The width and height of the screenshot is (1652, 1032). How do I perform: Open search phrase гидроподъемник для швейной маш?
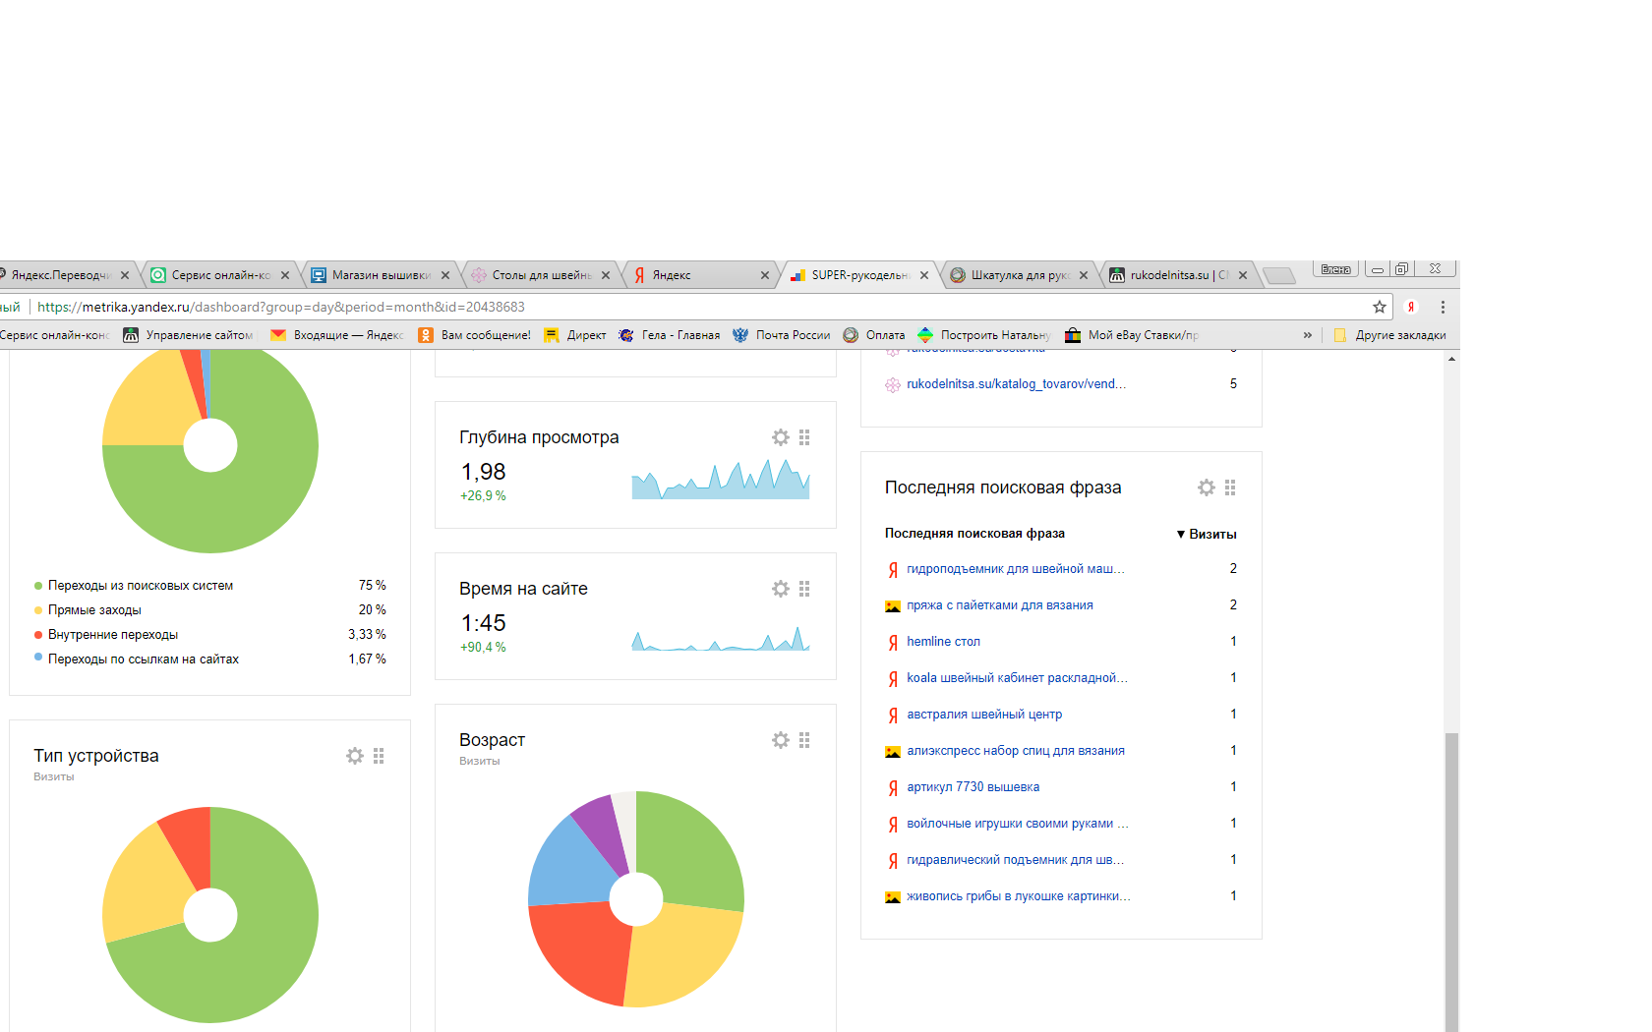point(1016,569)
